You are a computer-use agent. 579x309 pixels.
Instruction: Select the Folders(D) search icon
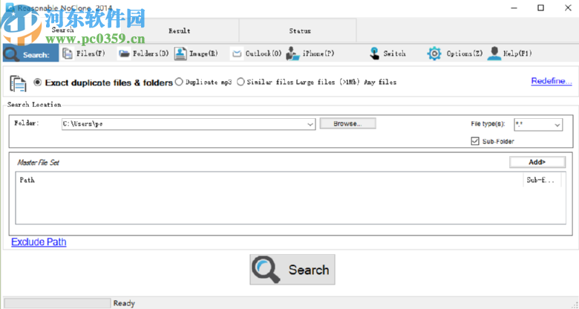tap(124, 53)
